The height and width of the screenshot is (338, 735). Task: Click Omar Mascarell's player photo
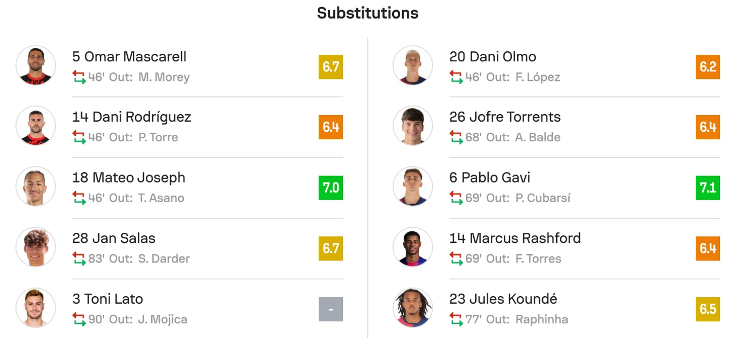[36, 65]
